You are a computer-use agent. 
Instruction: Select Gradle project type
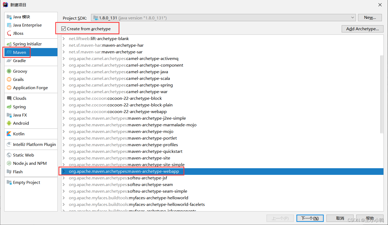pyautogui.click(x=31, y=60)
